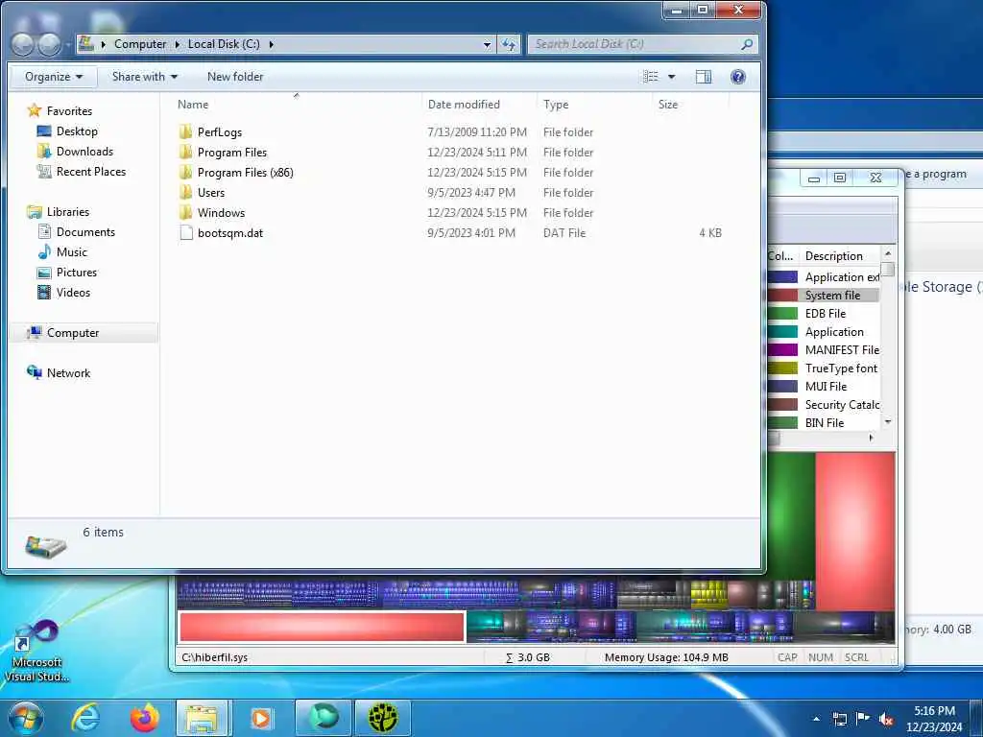Click hiberfil.sys red block in treemap
Screen dimensions: 983x737
tap(322, 627)
